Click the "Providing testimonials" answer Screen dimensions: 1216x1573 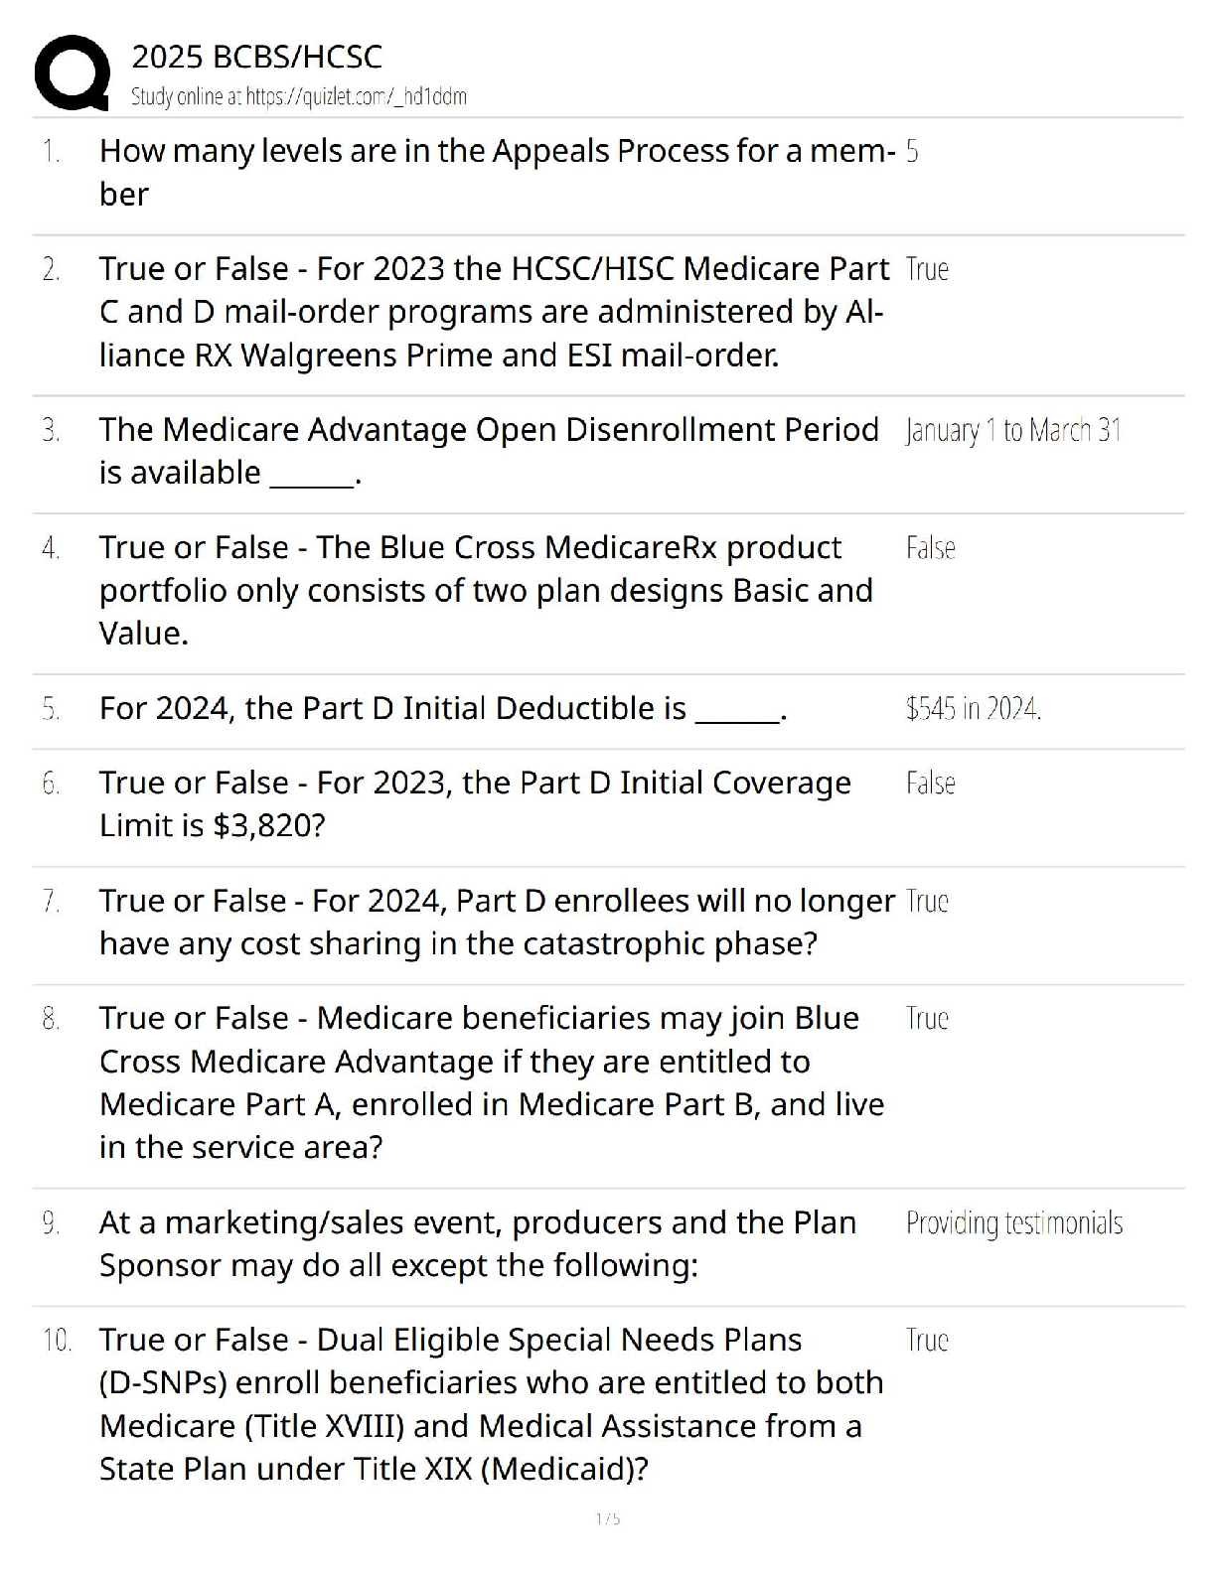(x=1013, y=1223)
